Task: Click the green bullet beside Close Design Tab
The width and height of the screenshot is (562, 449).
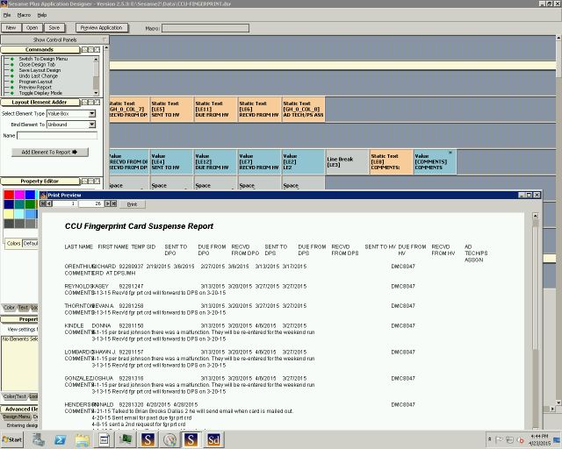Action: click(11, 64)
